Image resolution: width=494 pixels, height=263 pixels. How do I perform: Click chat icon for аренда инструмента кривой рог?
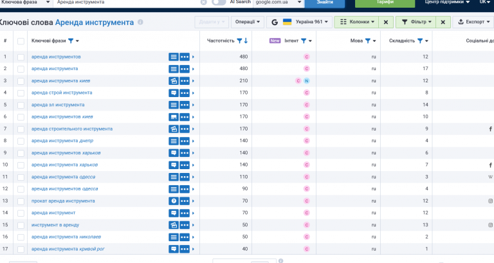173,249
